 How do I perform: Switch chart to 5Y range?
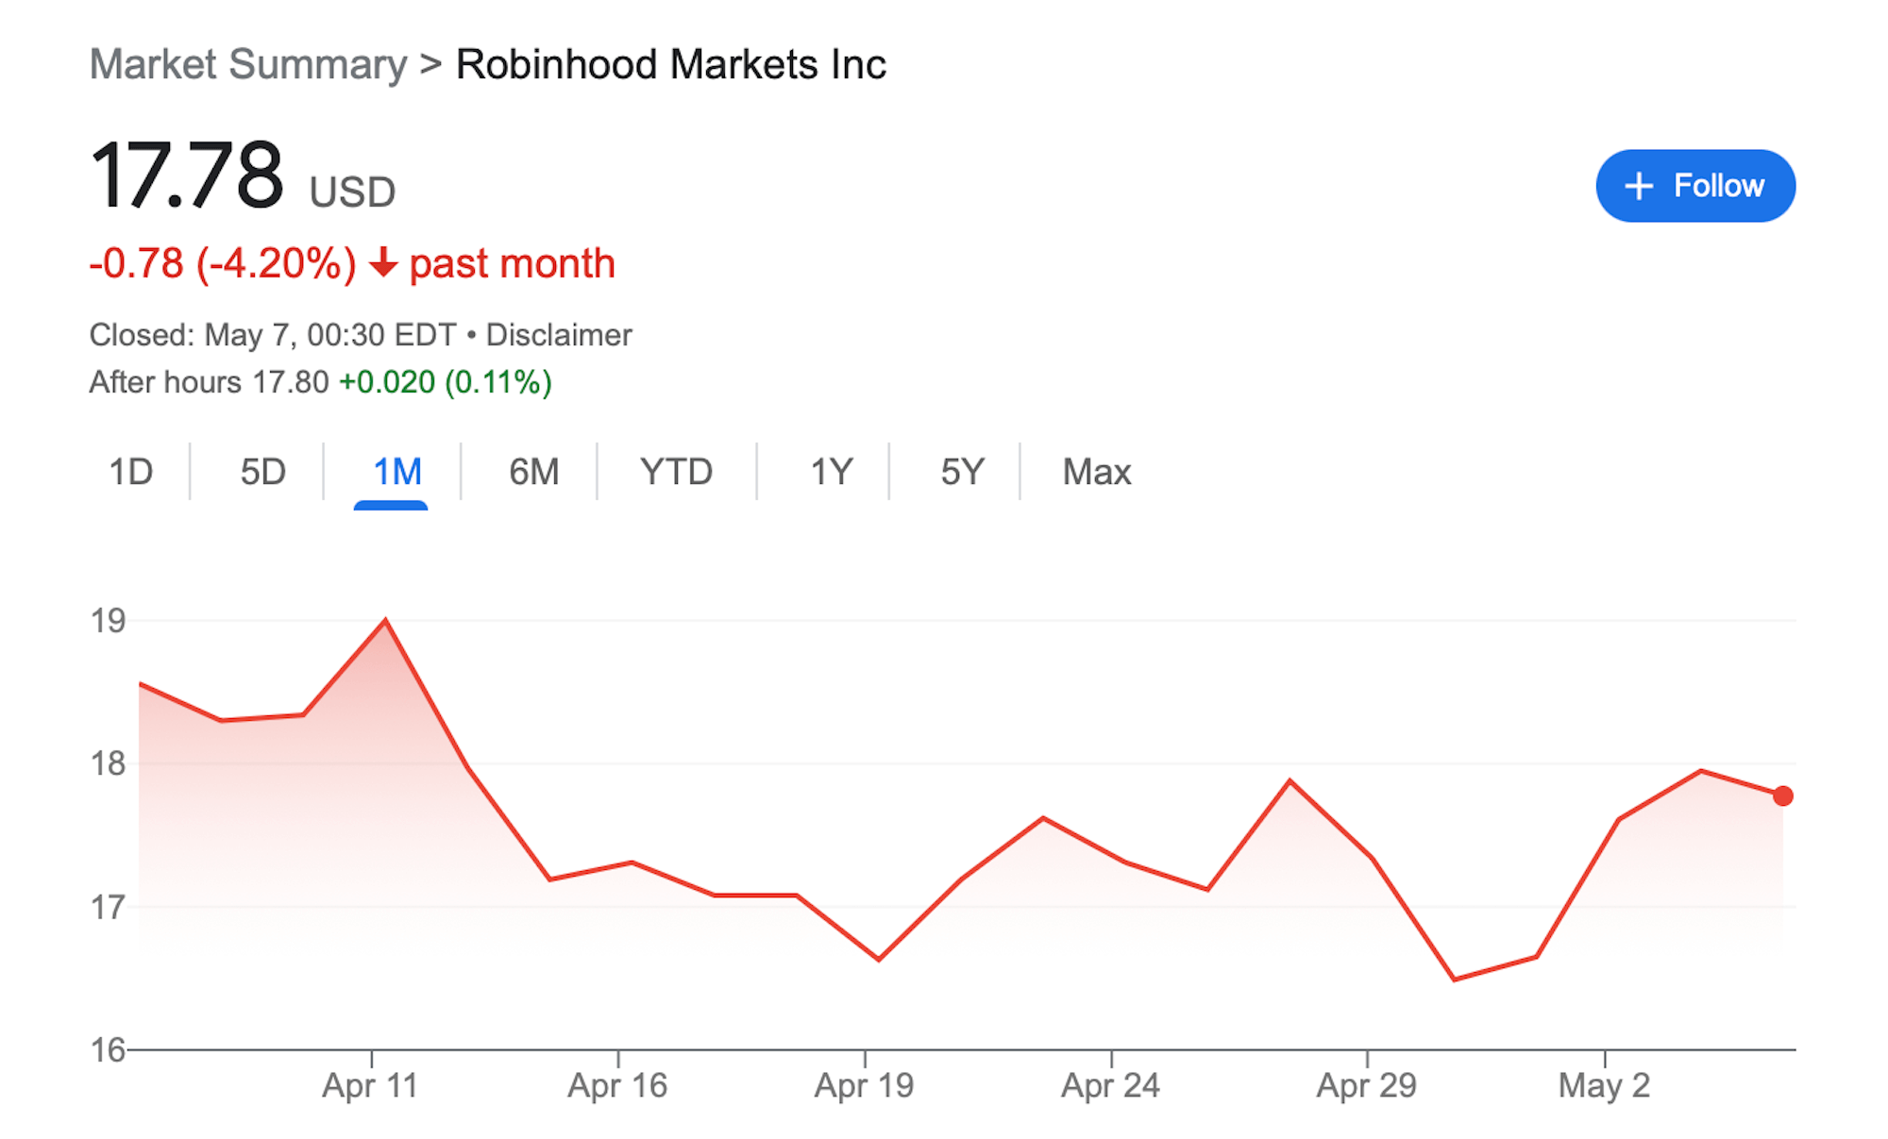[962, 472]
